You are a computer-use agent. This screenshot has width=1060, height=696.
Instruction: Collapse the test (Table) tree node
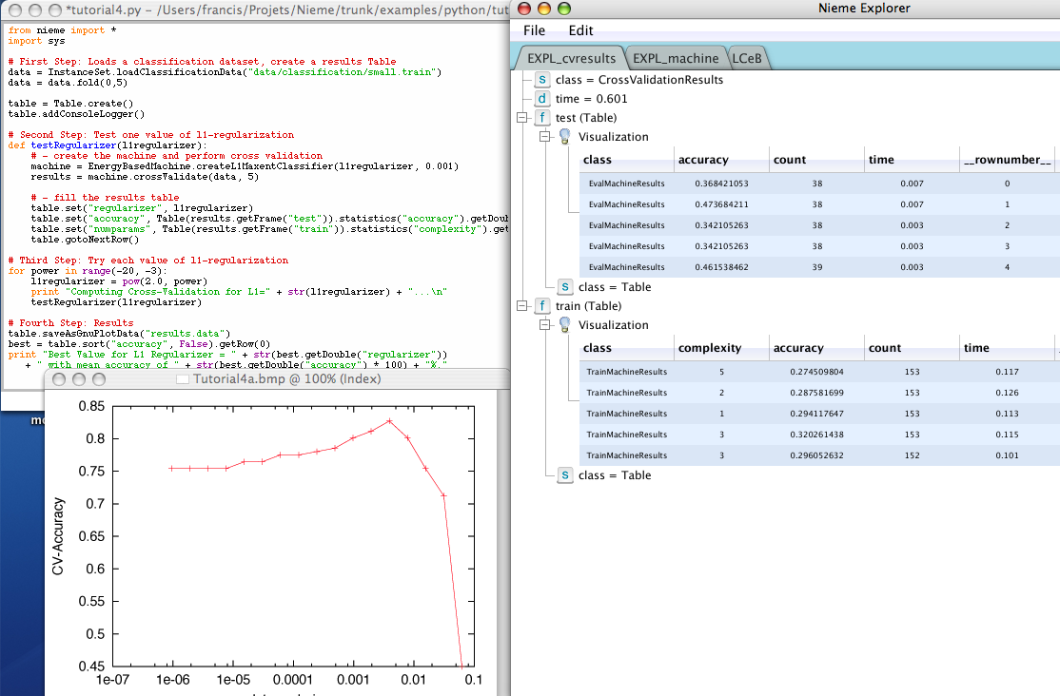521,118
